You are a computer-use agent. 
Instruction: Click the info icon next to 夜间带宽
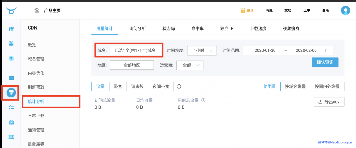[x=179, y=87]
